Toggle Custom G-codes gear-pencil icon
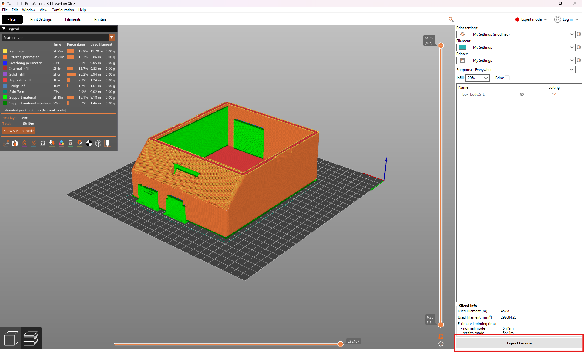 pyautogui.click(x=80, y=144)
